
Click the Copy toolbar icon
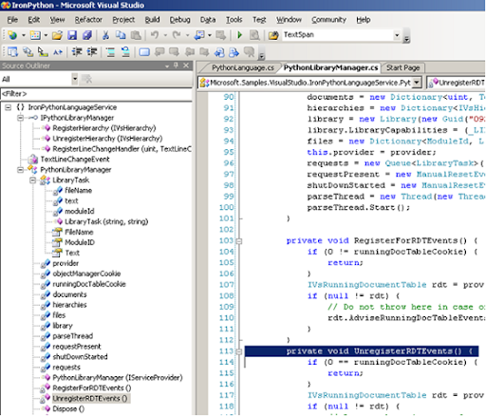121,35
